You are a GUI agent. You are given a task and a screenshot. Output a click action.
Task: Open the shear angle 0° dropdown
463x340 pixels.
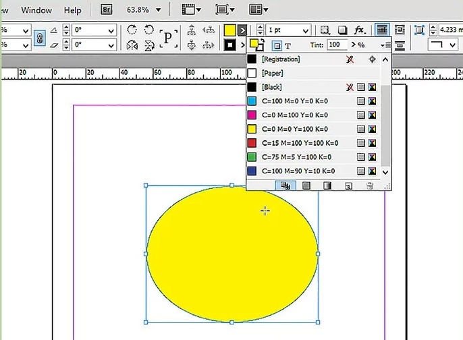[x=111, y=45]
